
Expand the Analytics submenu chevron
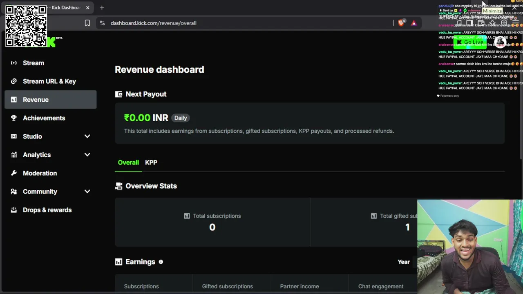pos(87,155)
